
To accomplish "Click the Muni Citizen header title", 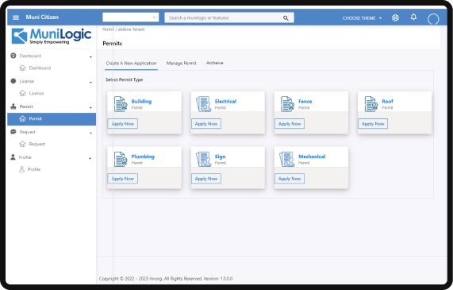I will click(x=42, y=17).
